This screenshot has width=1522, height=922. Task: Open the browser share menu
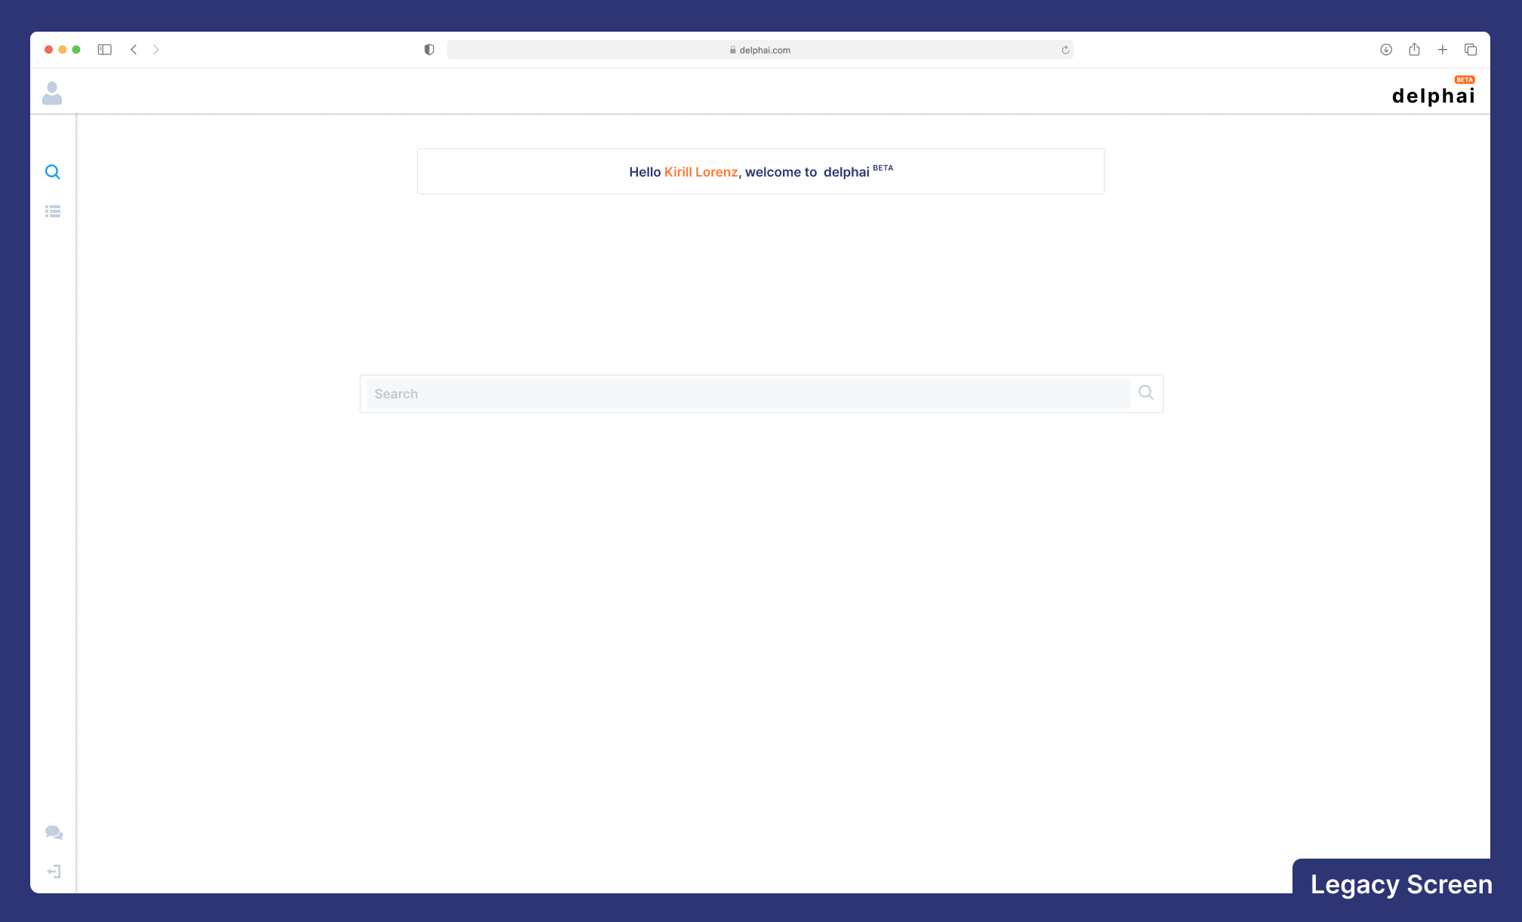pos(1414,50)
